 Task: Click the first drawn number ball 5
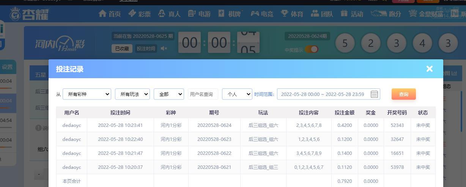(x=345, y=43)
